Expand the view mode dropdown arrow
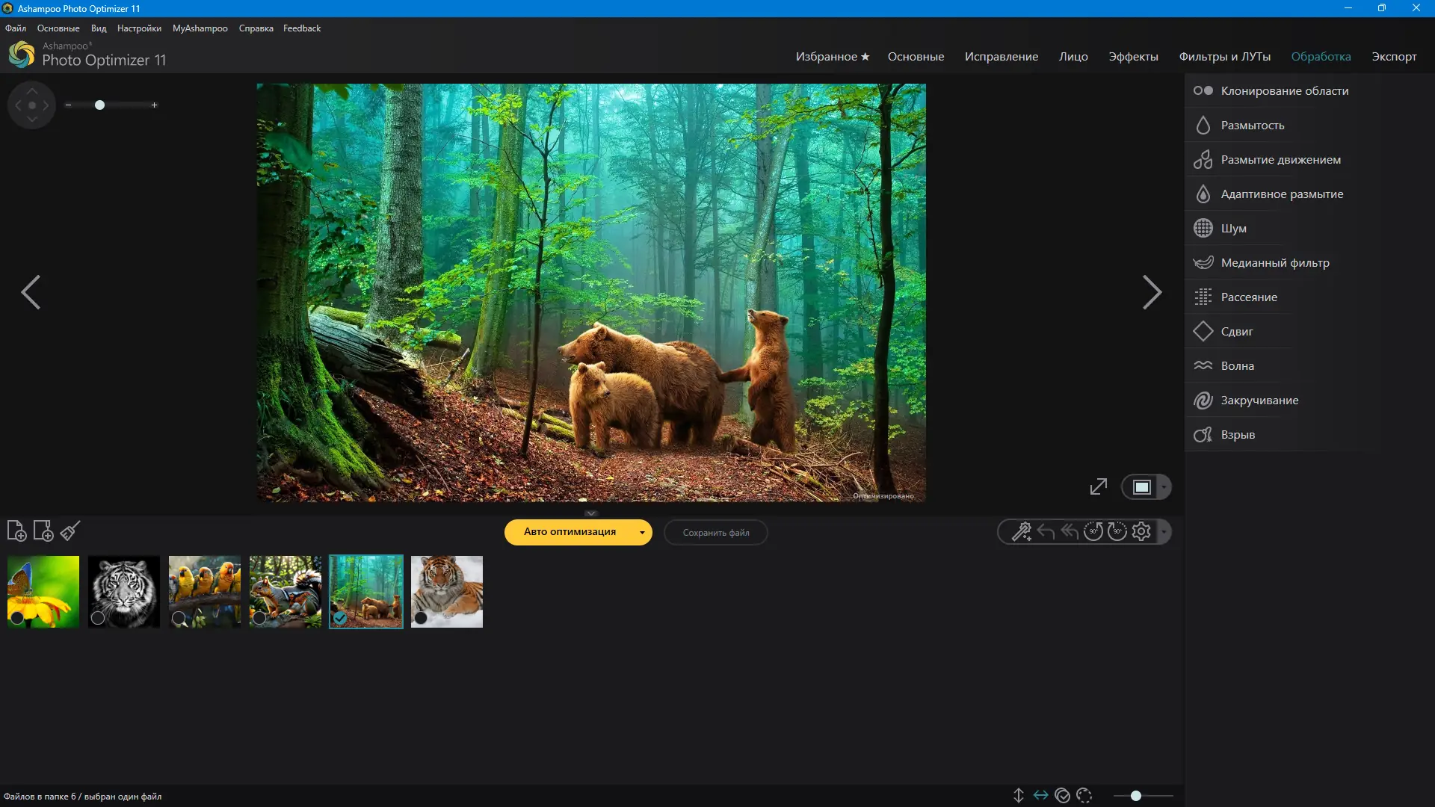The image size is (1435, 807). (x=1164, y=487)
